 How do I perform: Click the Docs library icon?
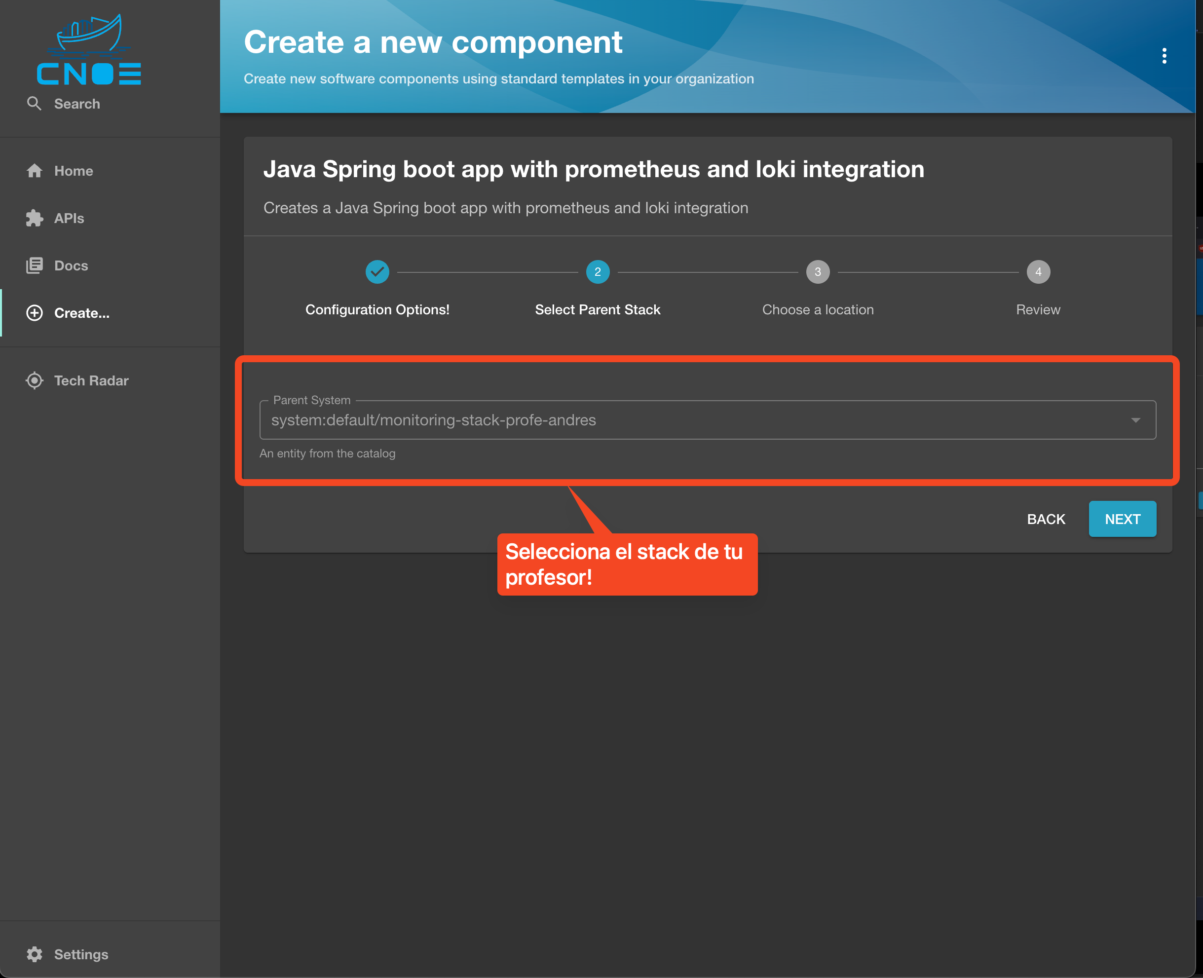click(x=35, y=265)
